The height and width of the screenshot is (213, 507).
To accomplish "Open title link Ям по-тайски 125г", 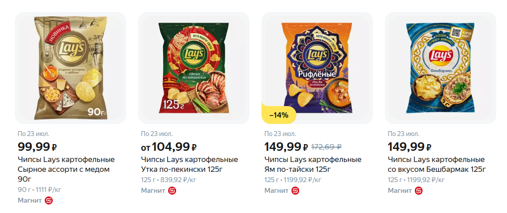I will coord(313,164).
